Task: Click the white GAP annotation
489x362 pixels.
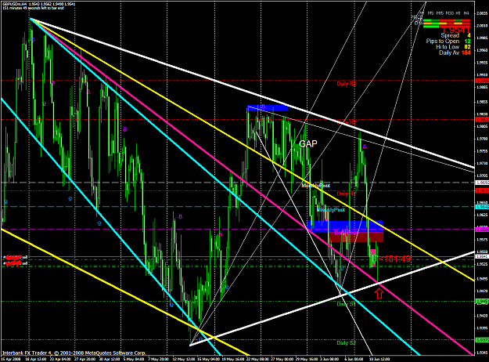Action: [x=308, y=143]
